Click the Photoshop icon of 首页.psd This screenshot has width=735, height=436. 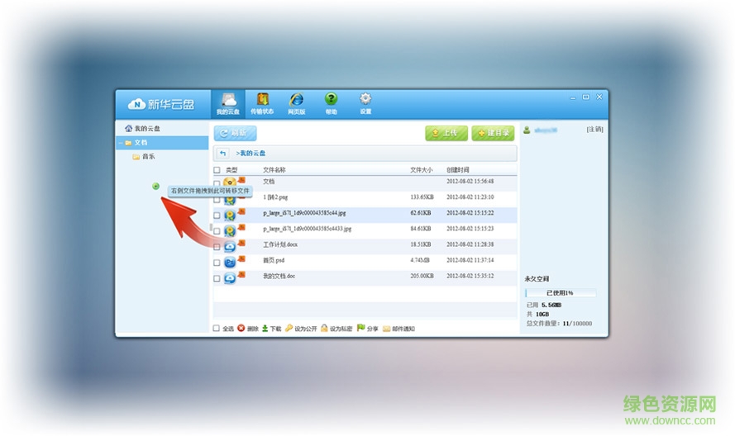tap(230, 263)
